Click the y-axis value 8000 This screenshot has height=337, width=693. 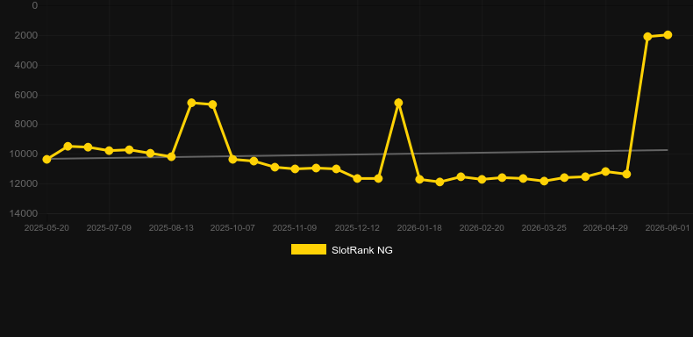pyautogui.click(x=26, y=125)
